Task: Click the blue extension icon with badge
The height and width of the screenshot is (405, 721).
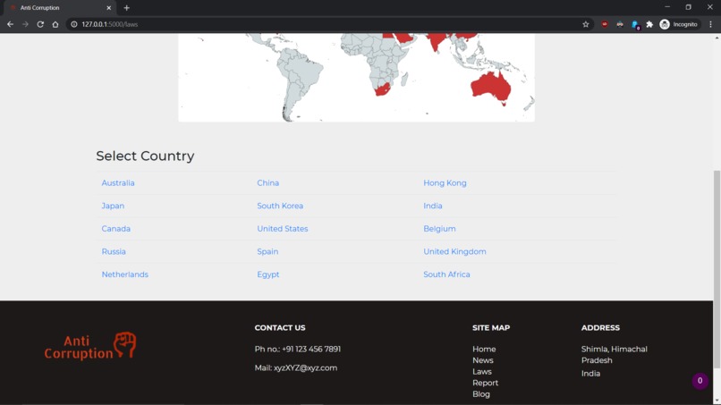Action: click(635, 25)
